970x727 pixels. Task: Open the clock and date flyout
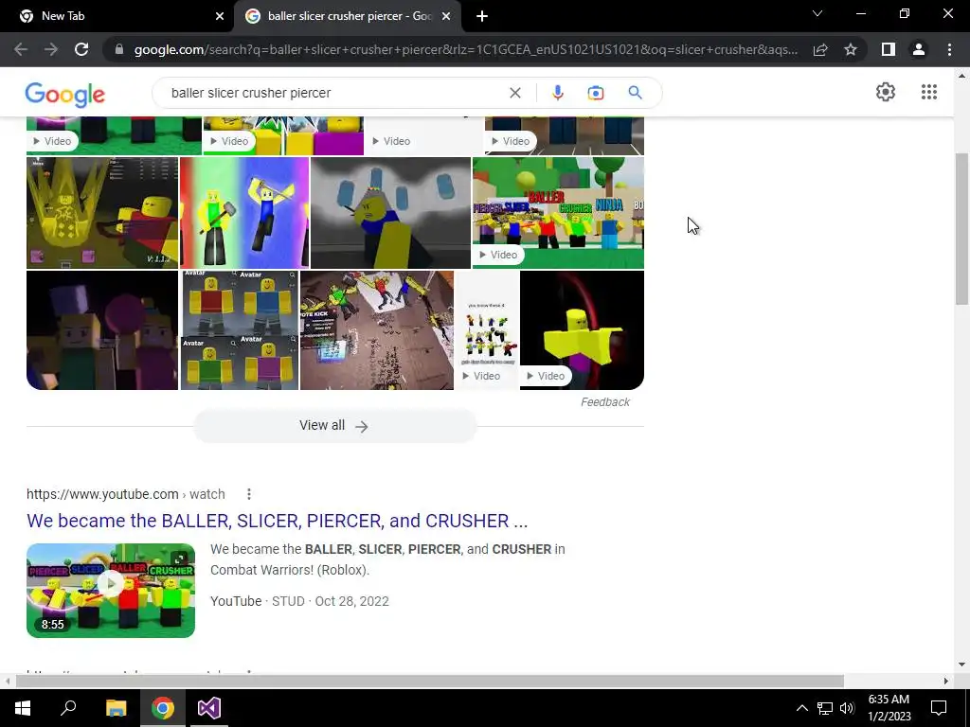coord(889,708)
